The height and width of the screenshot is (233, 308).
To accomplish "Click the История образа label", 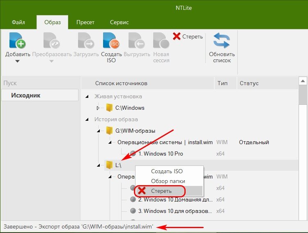I will coord(116,119).
